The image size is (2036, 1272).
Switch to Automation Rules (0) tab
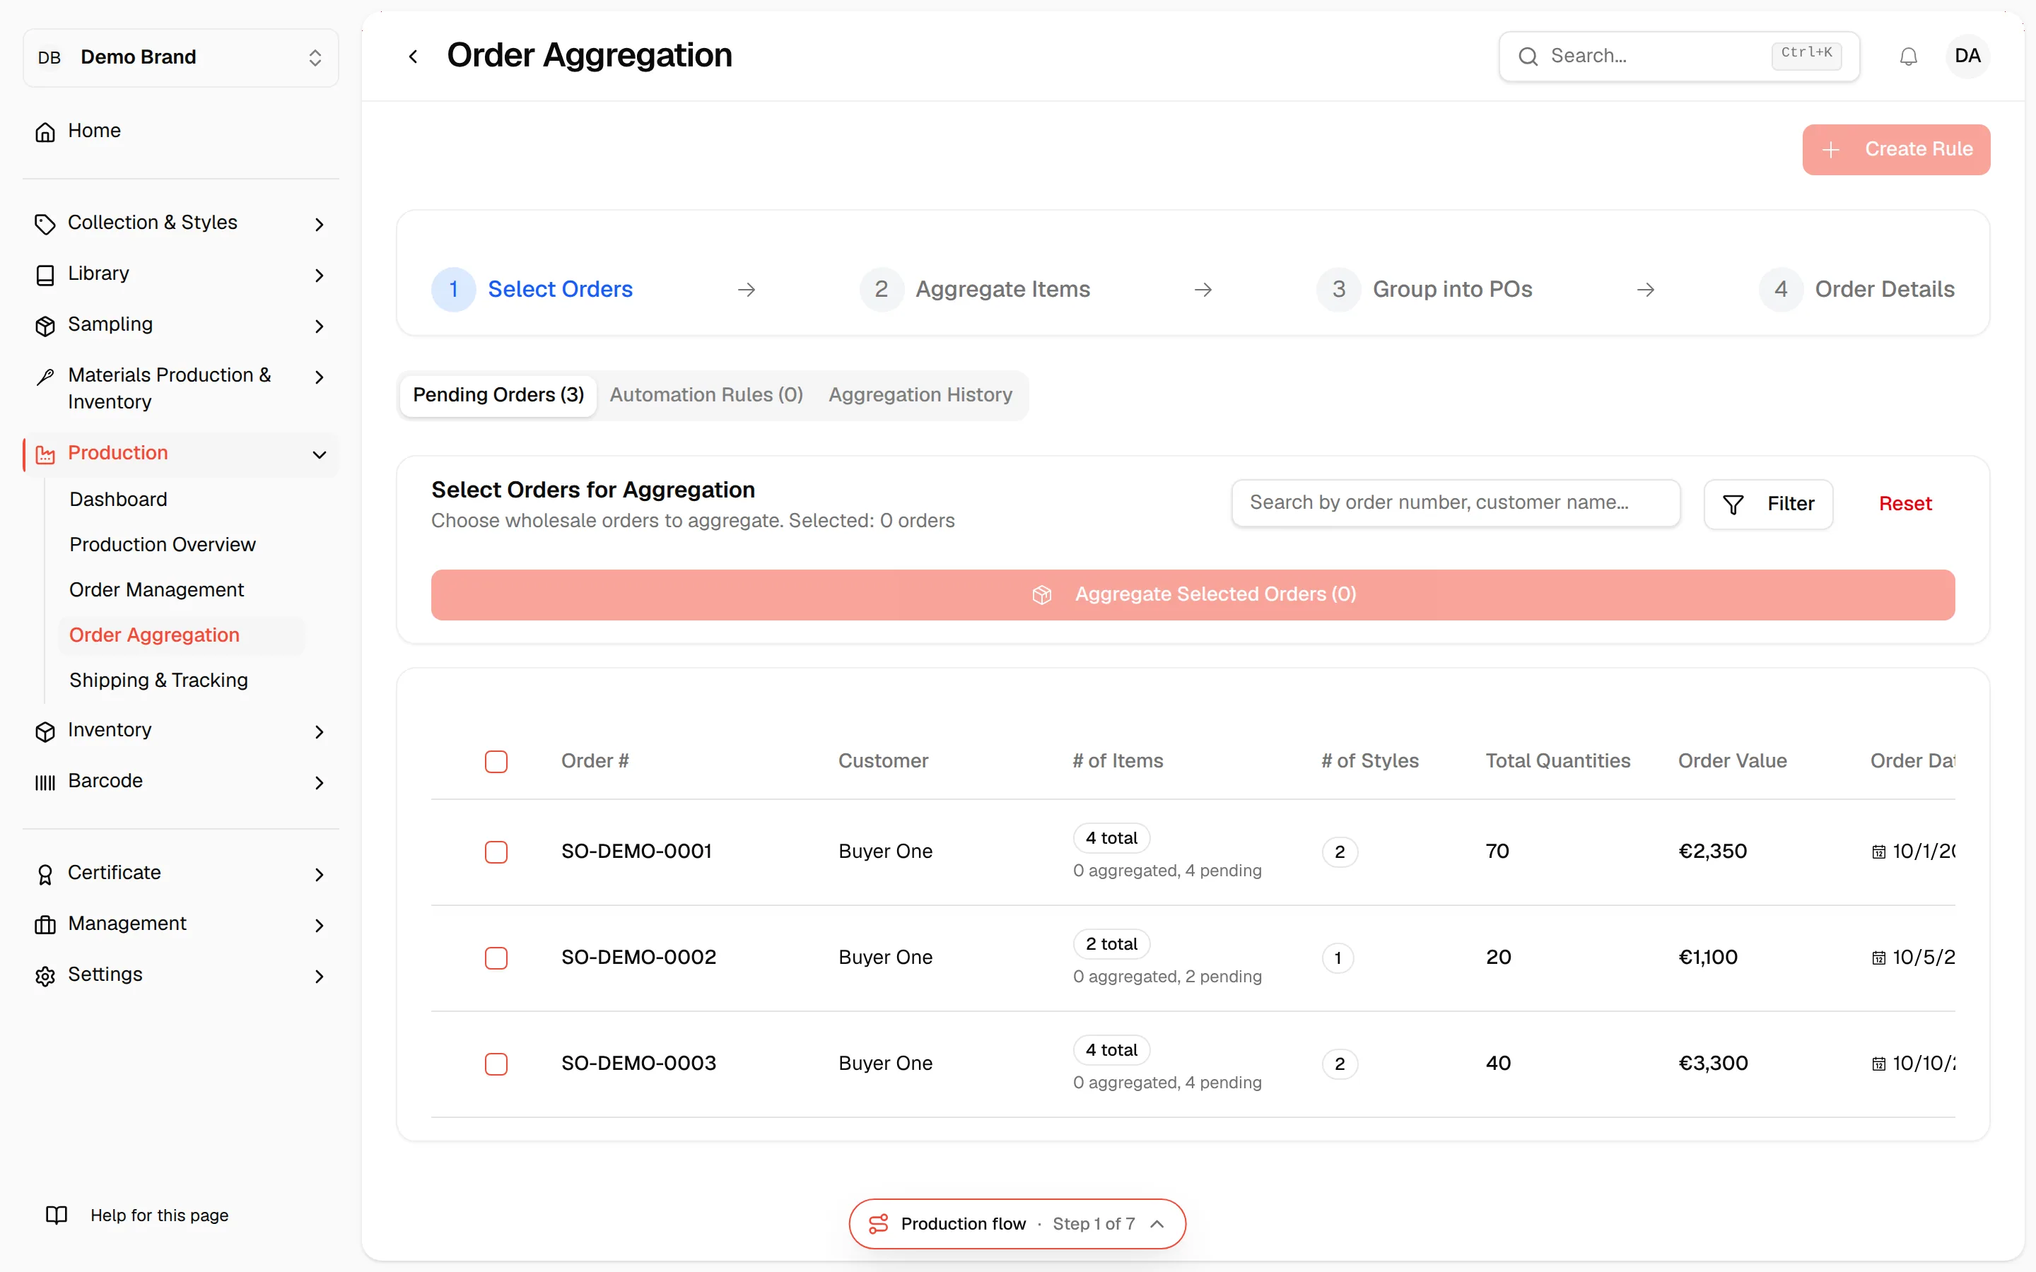click(x=706, y=396)
